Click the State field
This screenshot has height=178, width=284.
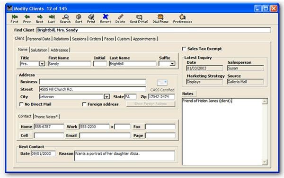coord(131,97)
